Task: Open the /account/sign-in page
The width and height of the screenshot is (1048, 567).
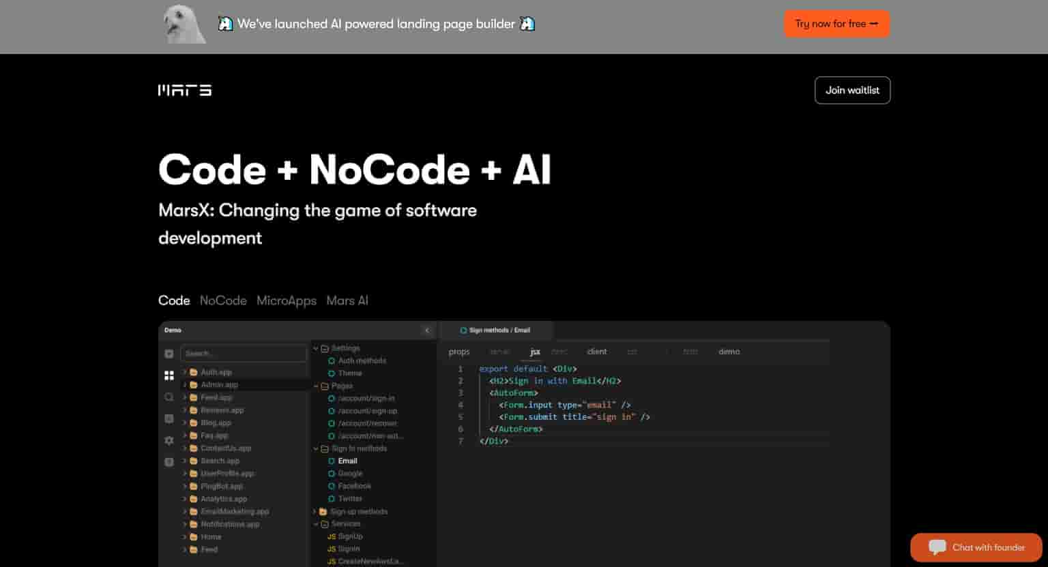Action: pyautogui.click(x=366, y=398)
